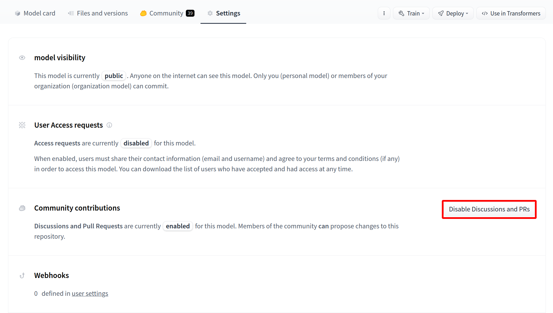Switch to Files and versions tab
The width and height of the screenshot is (553, 313).
coord(102,13)
